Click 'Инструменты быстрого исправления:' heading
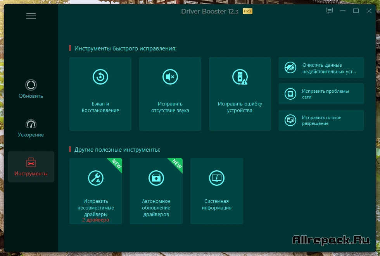This screenshot has width=380, height=256. tap(125, 48)
